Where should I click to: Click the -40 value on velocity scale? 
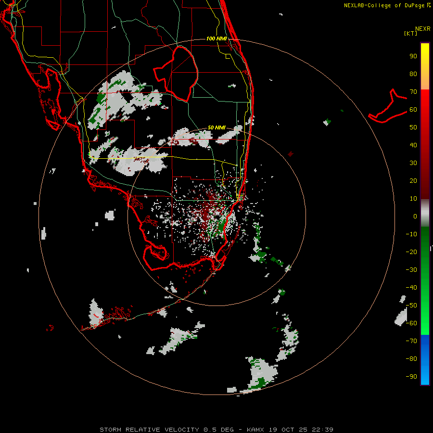(x=411, y=288)
